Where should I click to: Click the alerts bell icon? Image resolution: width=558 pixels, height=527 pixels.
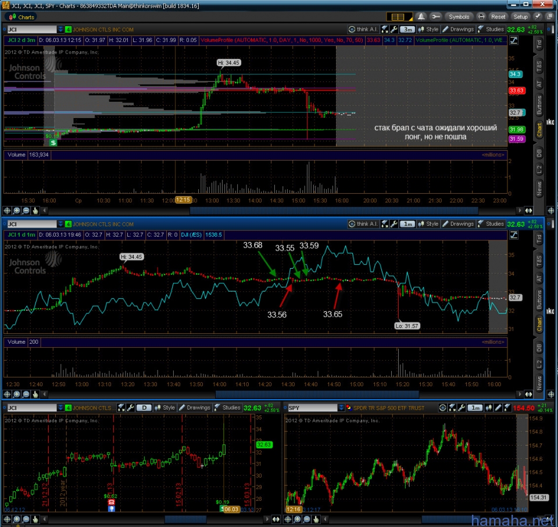tap(421, 17)
